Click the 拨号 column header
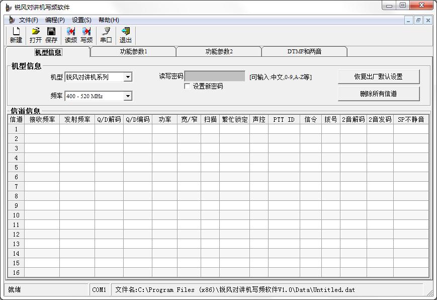 tap(331, 119)
